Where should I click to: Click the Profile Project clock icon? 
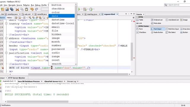pos(91,9)
